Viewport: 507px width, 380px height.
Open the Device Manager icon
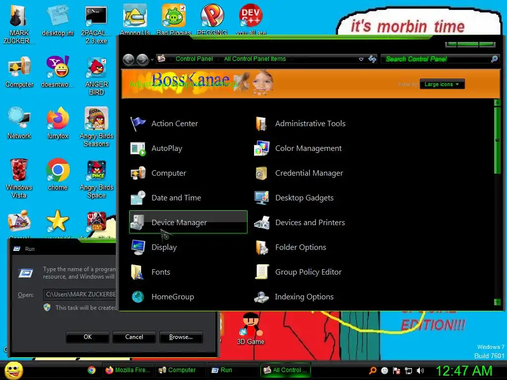click(x=138, y=222)
